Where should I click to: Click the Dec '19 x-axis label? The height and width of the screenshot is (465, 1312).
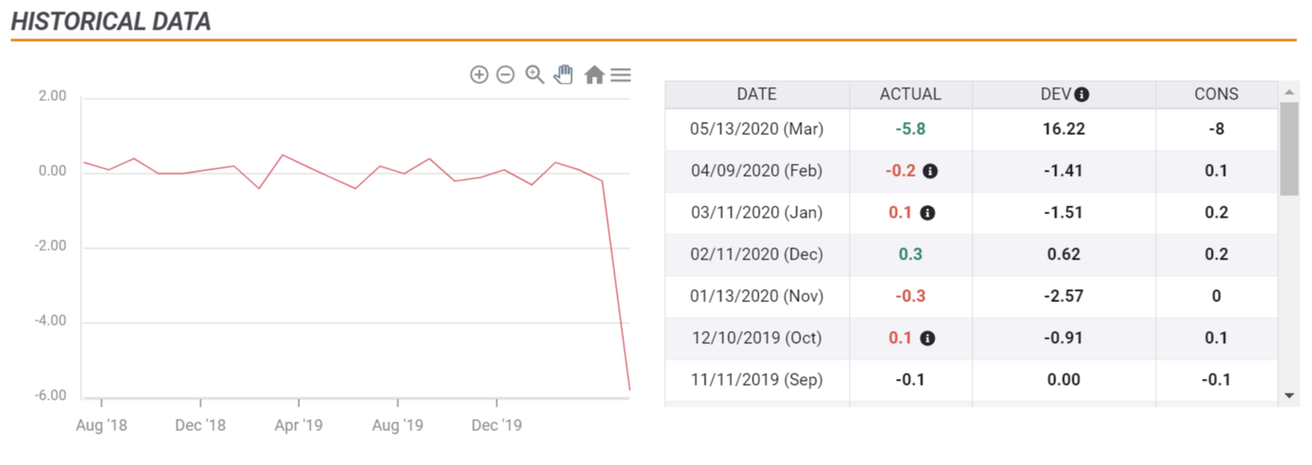coord(496,425)
